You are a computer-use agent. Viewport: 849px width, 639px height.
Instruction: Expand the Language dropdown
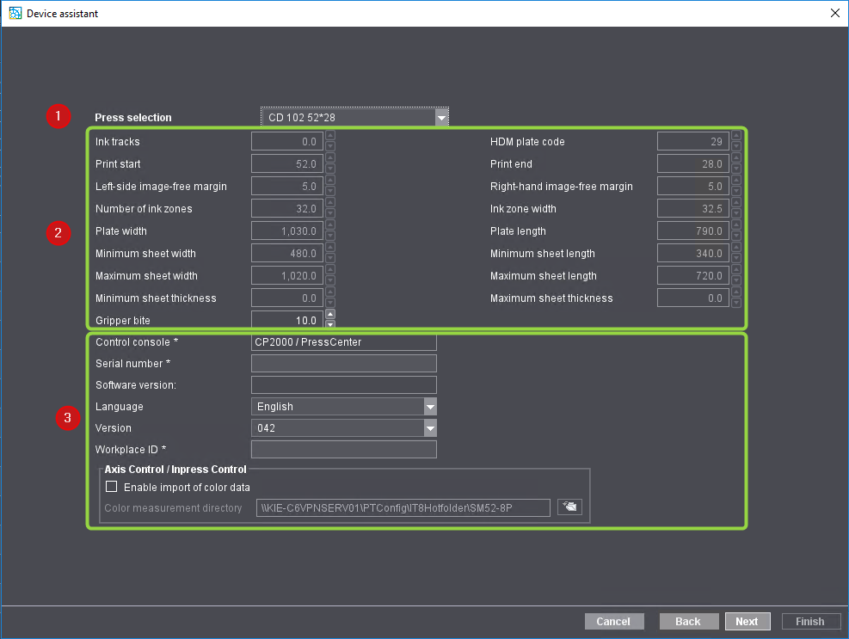tap(429, 407)
